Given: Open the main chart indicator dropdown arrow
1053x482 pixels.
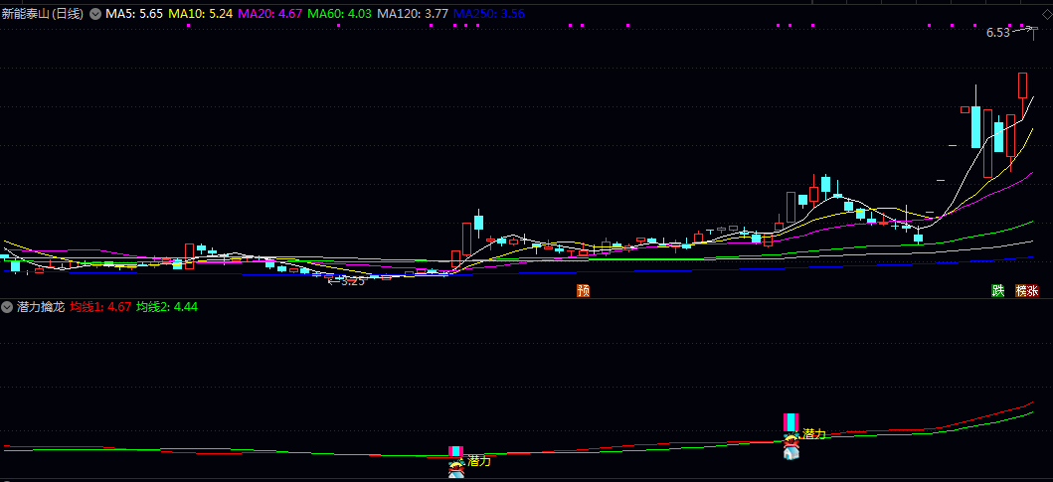Looking at the screenshot, I should pyautogui.click(x=95, y=14).
